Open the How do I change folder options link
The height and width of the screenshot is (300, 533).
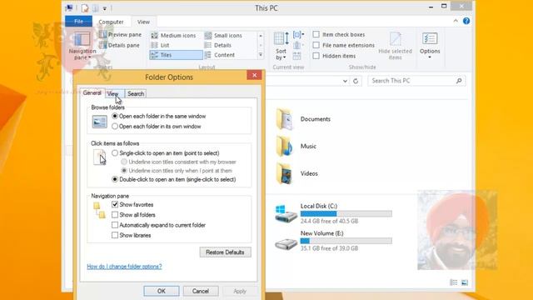tap(124, 267)
